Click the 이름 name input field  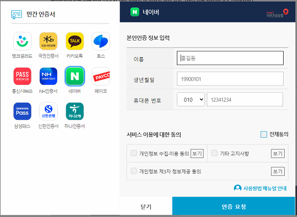[230, 58]
